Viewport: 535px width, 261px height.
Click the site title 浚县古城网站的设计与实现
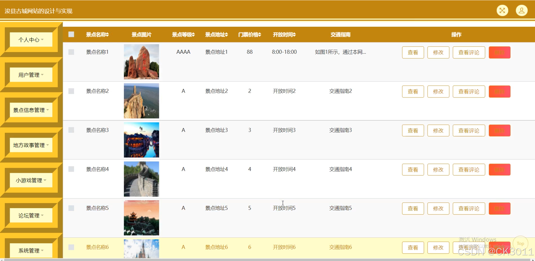tap(38, 11)
